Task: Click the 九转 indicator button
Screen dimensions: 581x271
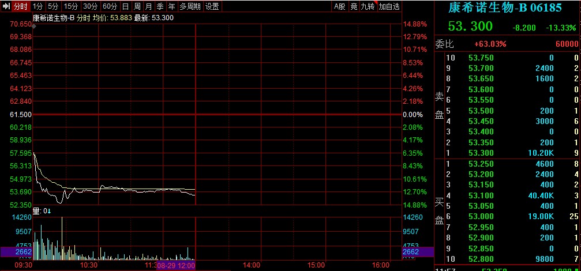Action: tap(368, 6)
